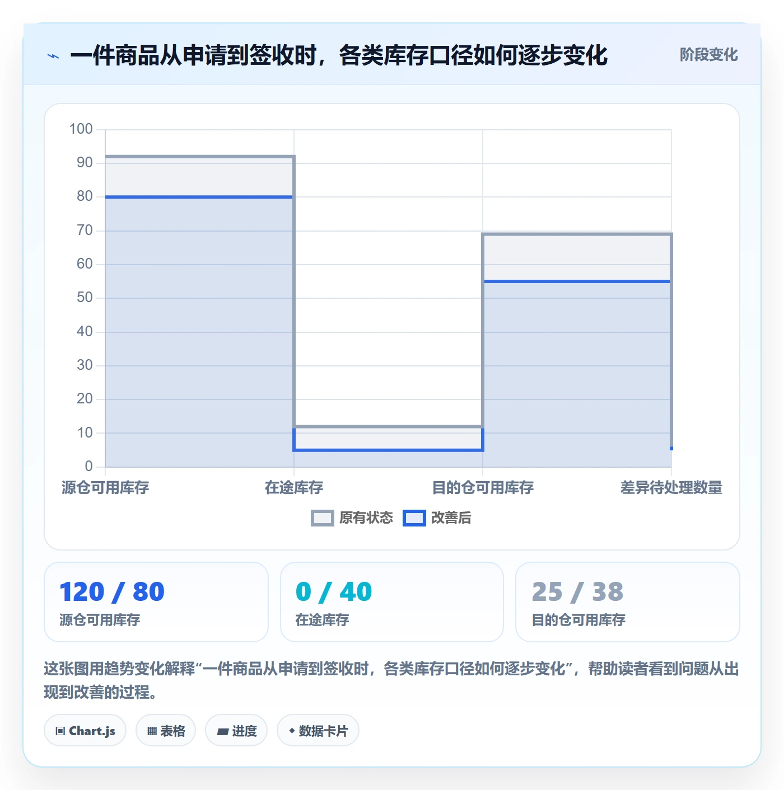Click the y-axis value 0
The image size is (784, 790).
coord(88,467)
